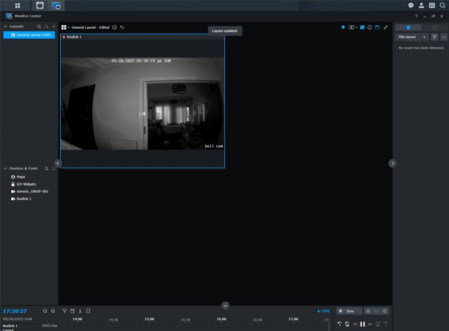Click the 17:30:27 current time display
449x331 pixels.
pyautogui.click(x=15, y=311)
